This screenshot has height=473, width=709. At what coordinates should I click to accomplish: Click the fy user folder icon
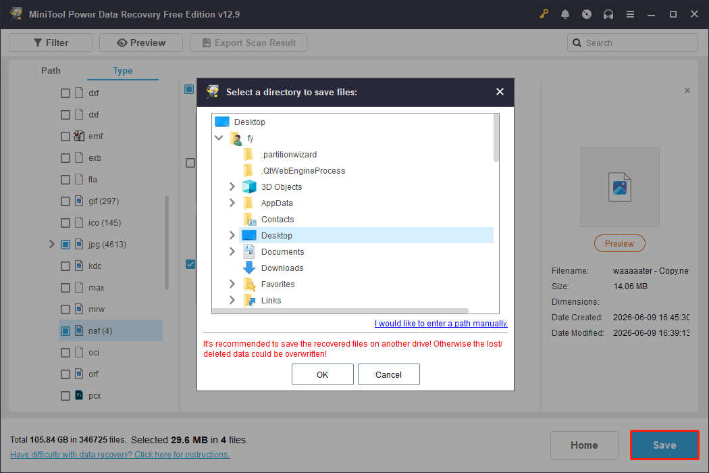coord(236,138)
